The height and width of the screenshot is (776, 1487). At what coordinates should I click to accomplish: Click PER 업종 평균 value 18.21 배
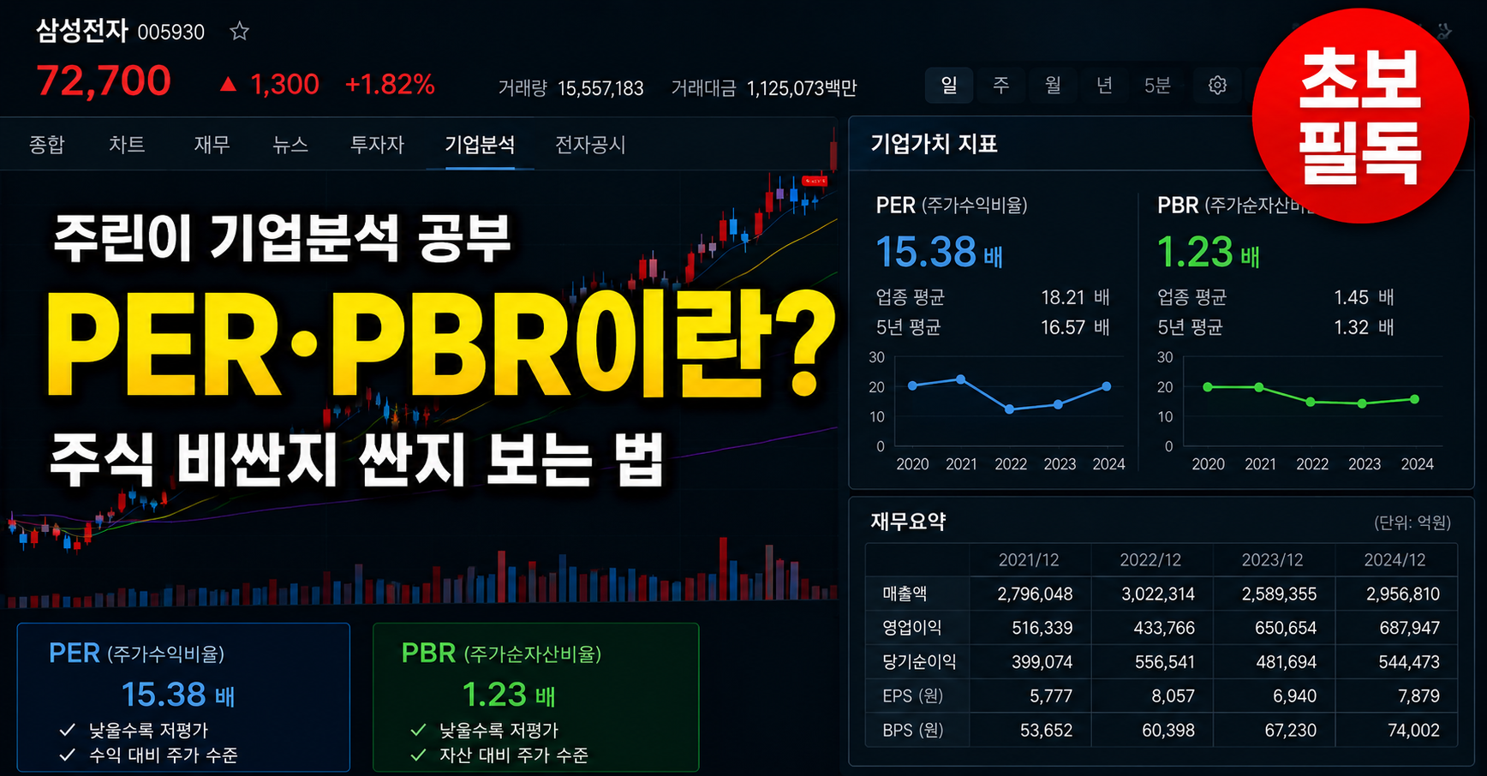click(x=1075, y=297)
